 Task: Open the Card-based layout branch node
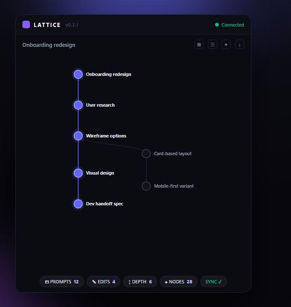146,153
